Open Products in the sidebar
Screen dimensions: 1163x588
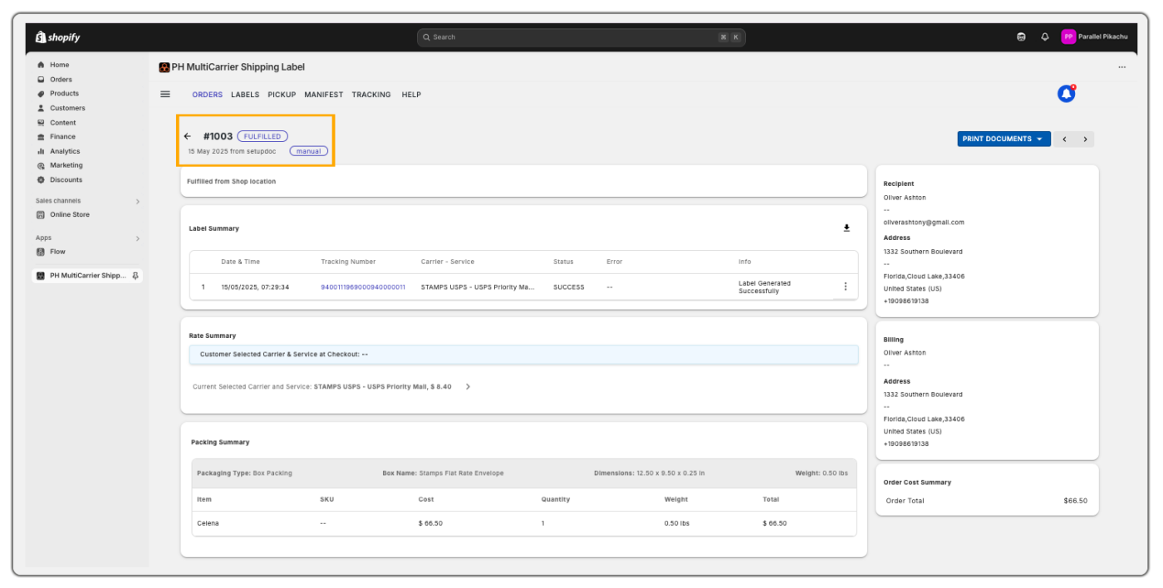tap(64, 94)
